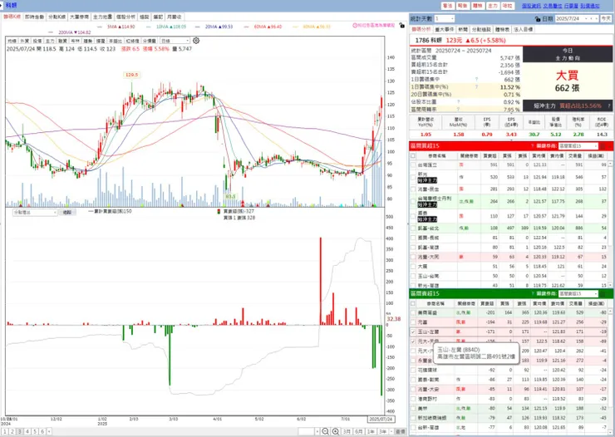Viewport: 615px width, 437px height.
Task: Open dropdown arrow after 3年 range button
Action: [x=391, y=431]
